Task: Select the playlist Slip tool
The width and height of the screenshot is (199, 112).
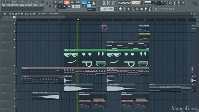Action: (x=22, y=14)
